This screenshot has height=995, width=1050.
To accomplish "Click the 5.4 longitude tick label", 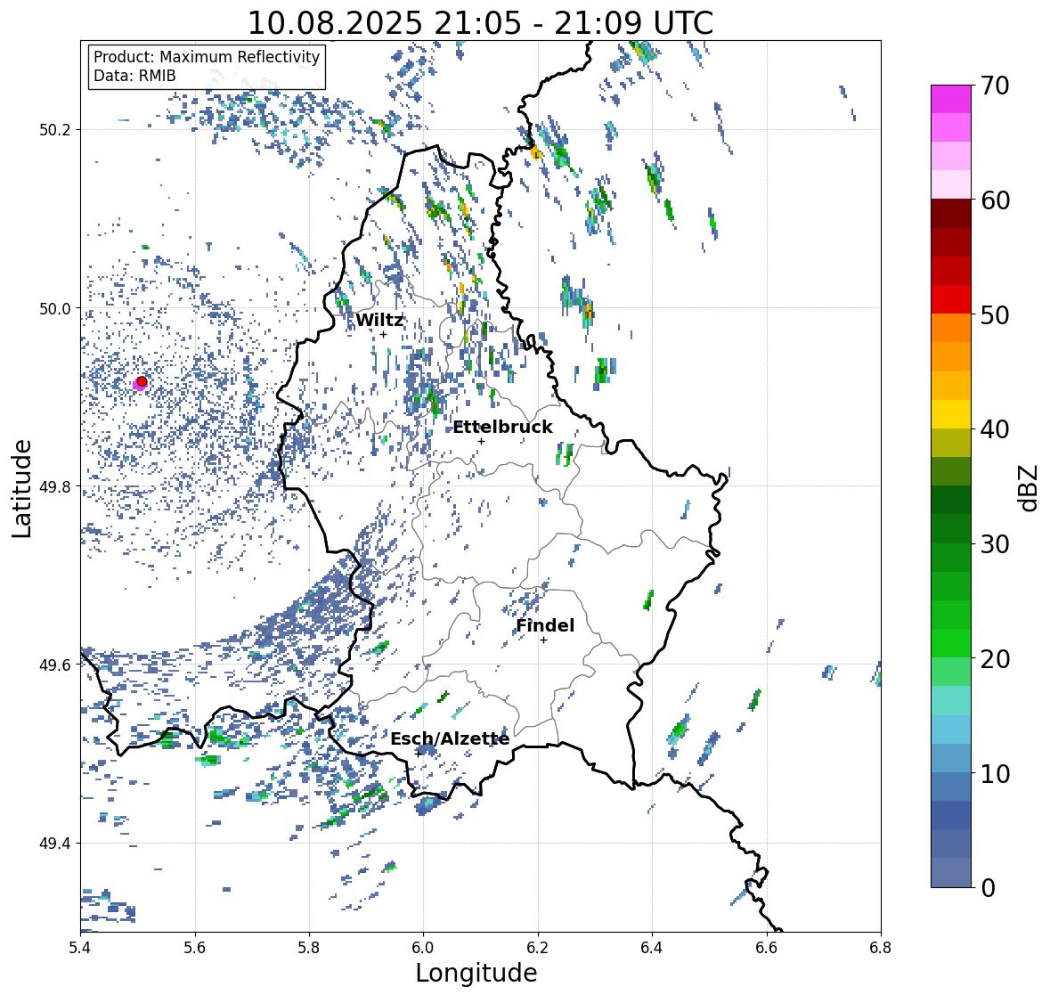I will tap(80, 947).
